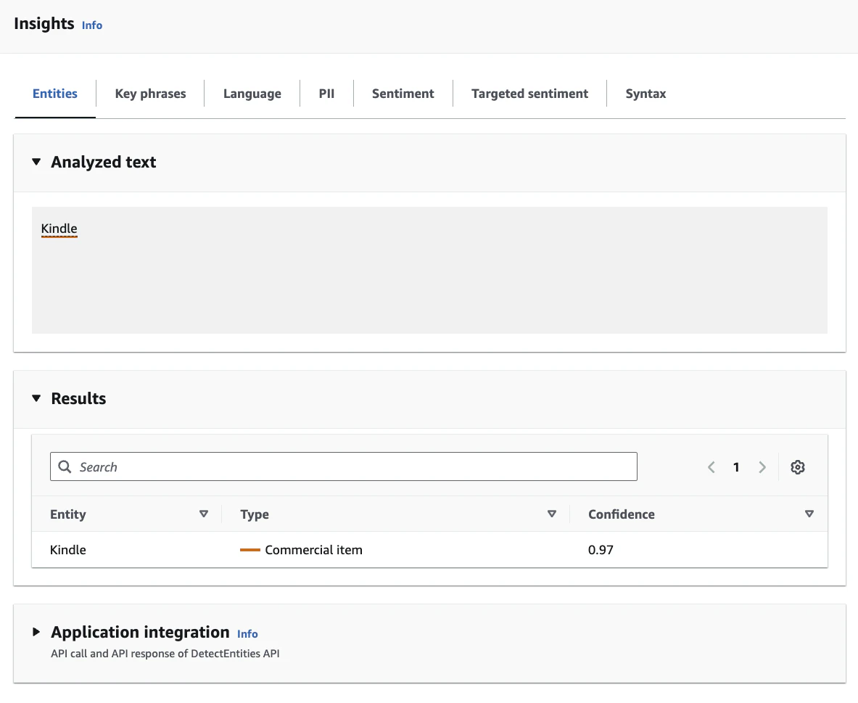Expand the Application integration section

coord(36,632)
